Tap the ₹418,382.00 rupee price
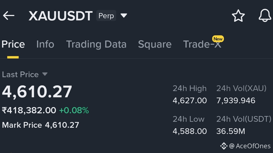This screenshot has height=153, width=273. (x=29, y=110)
